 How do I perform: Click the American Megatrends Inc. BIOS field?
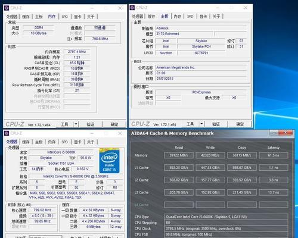pyautogui.click(x=201, y=67)
